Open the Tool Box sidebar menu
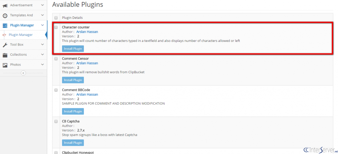 coord(23,45)
